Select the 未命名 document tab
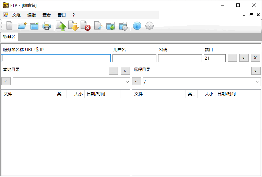This screenshot has width=262, height=177. [x=9, y=37]
